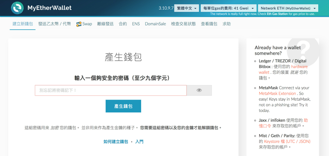Click the 產生錢包 page heading
The image size is (329, 156).
click(123, 57)
